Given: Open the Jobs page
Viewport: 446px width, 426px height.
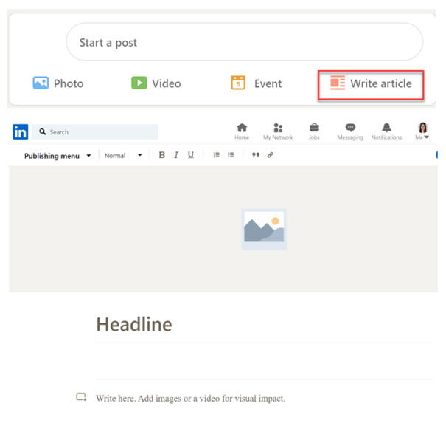Looking at the screenshot, I should click(x=314, y=131).
